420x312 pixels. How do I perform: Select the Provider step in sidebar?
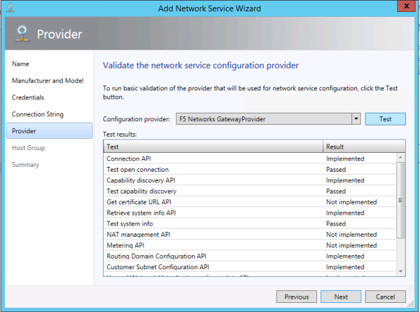(x=24, y=131)
